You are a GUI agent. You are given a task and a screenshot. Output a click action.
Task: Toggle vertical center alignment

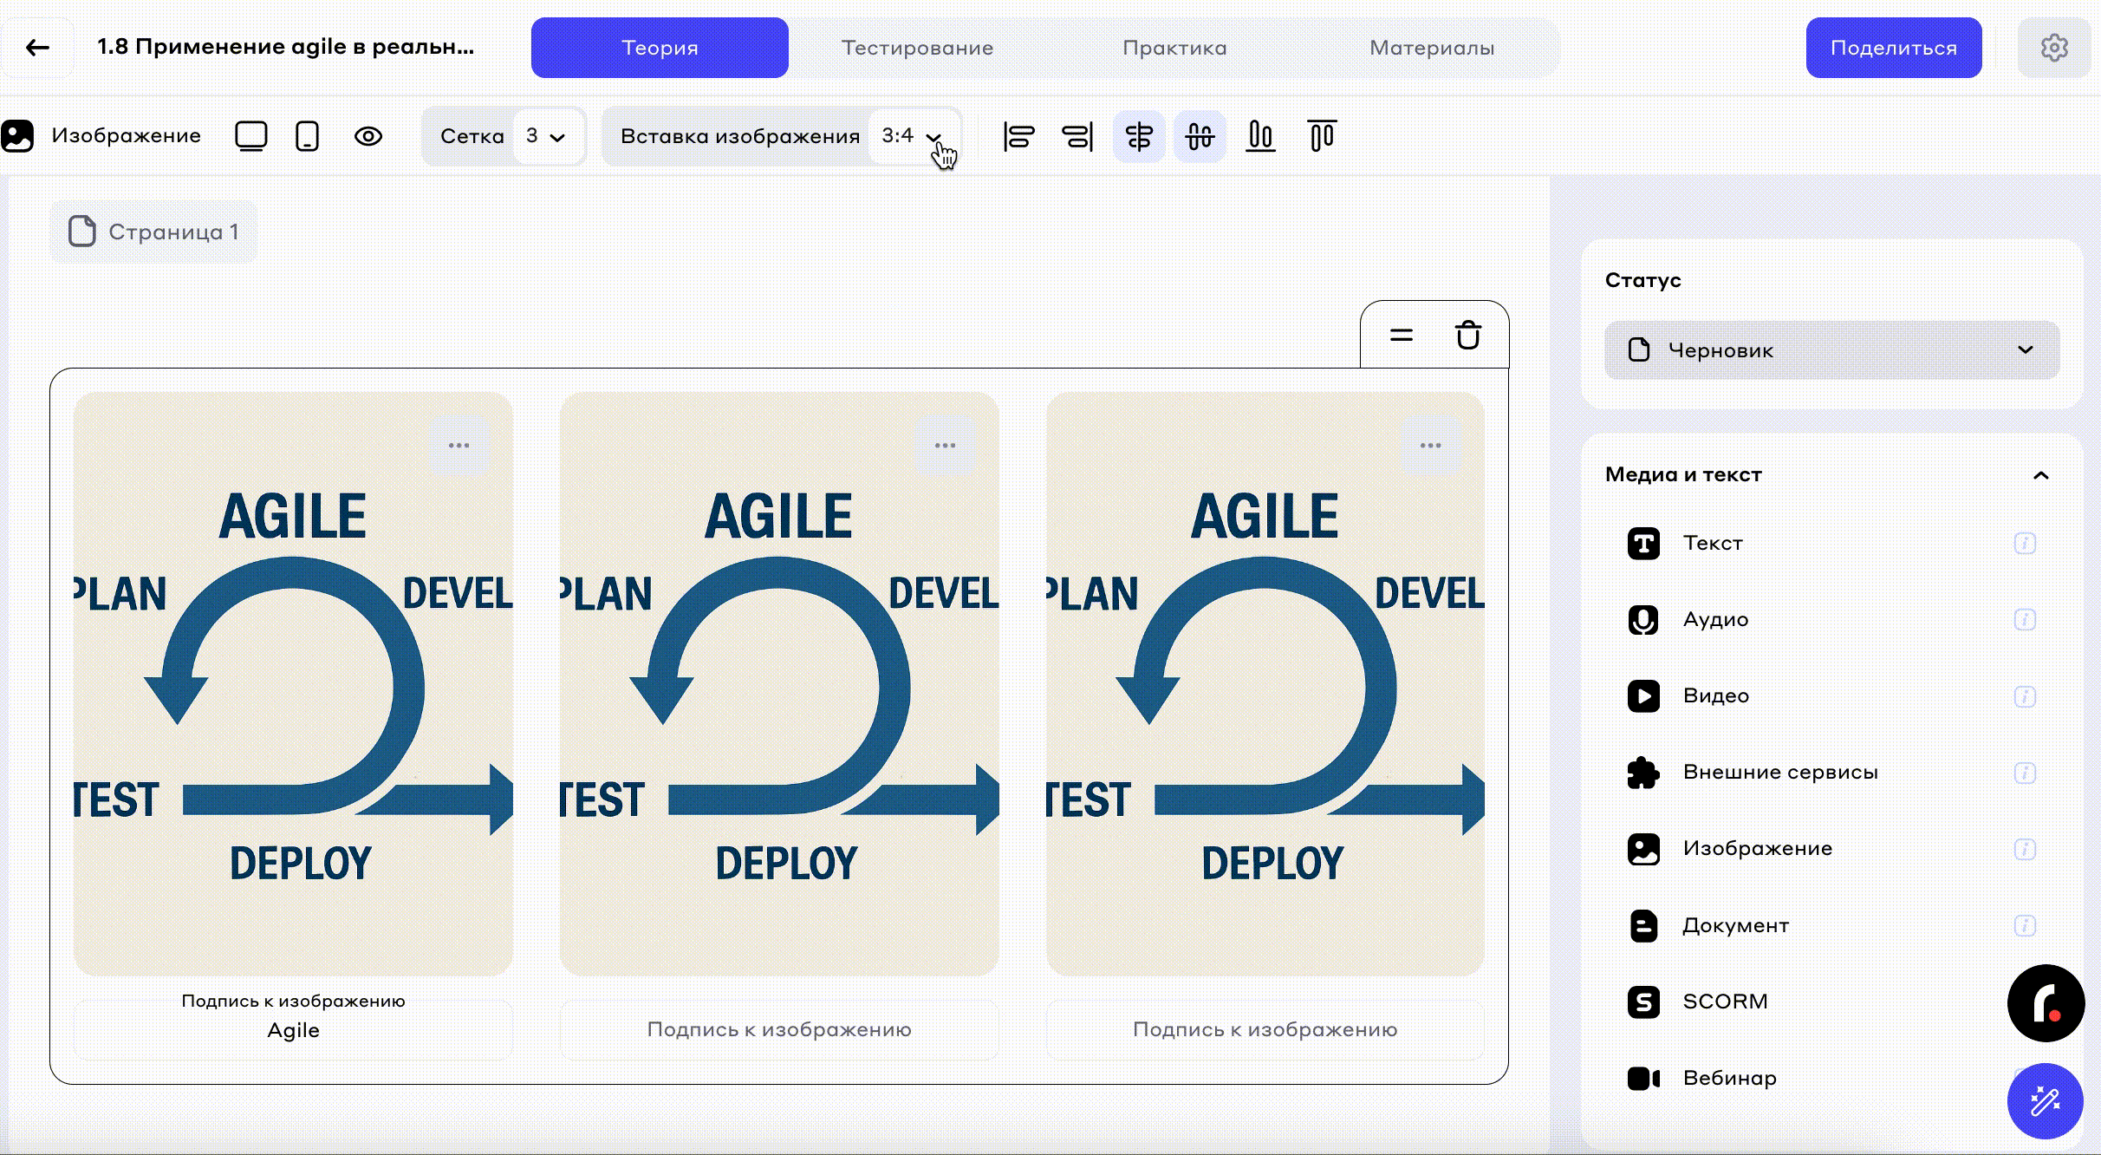(x=1200, y=136)
